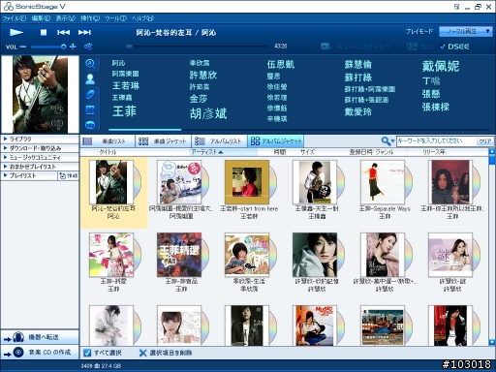The image size is (496, 372).
Task: Expand ダウンロード・取り込み section
Action: coord(40,148)
